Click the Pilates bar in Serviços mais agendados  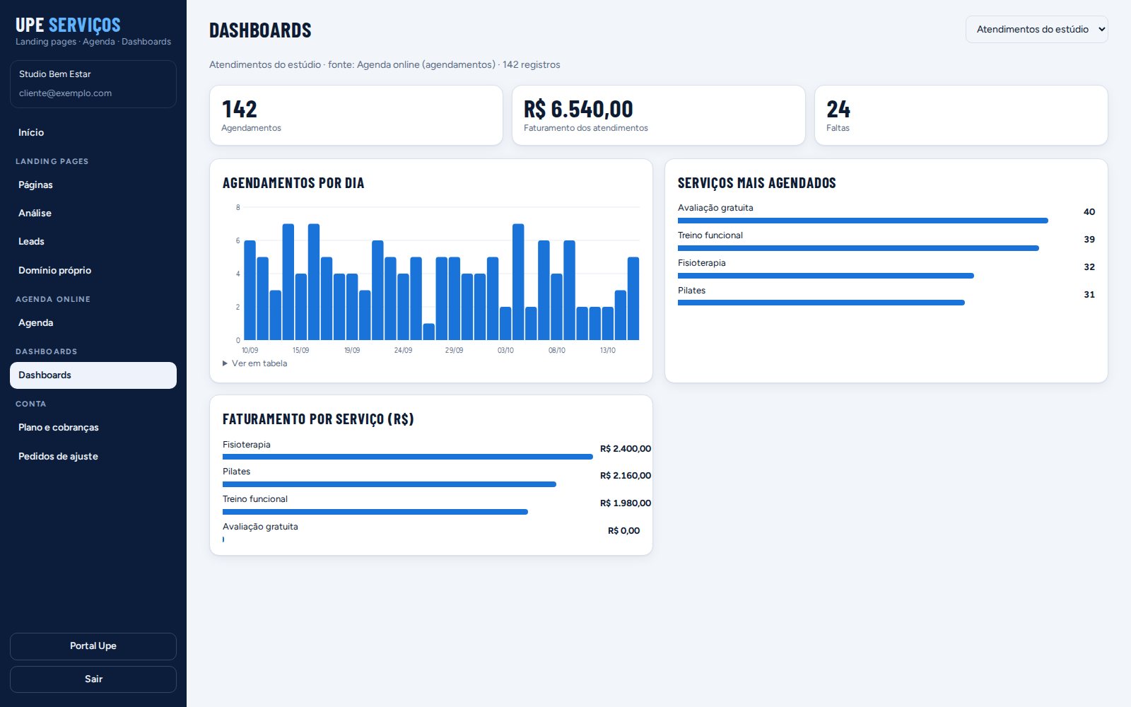click(821, 303)
